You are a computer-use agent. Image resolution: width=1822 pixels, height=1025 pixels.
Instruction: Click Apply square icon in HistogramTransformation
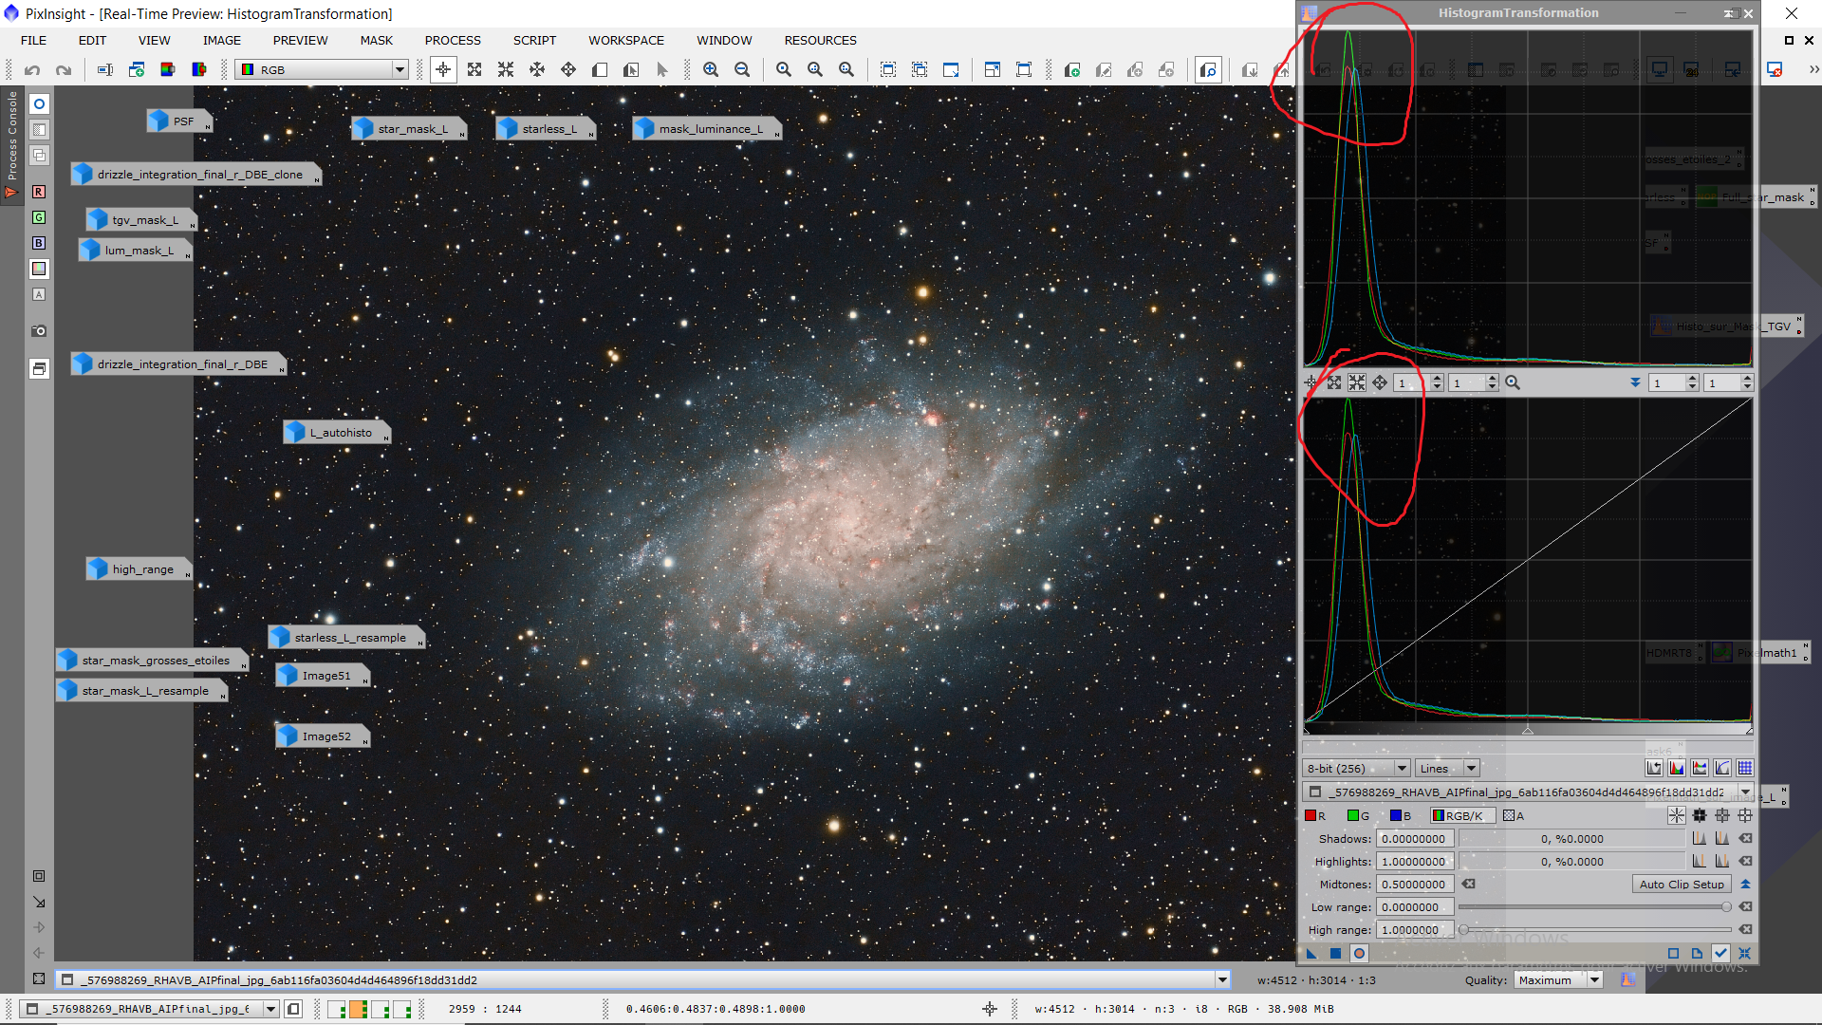1335,953
